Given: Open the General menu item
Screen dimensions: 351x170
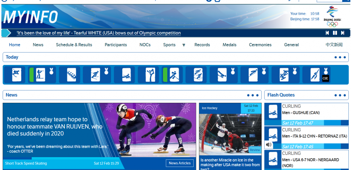Looking at the screenshot, I should point(291,45).
